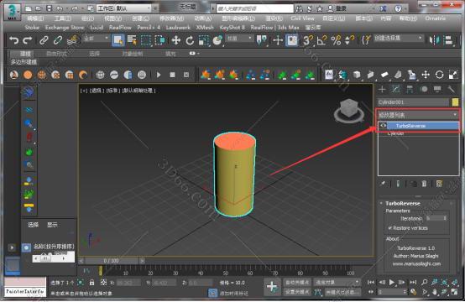Switch to the Modify command panel tab

coord(396,89)
